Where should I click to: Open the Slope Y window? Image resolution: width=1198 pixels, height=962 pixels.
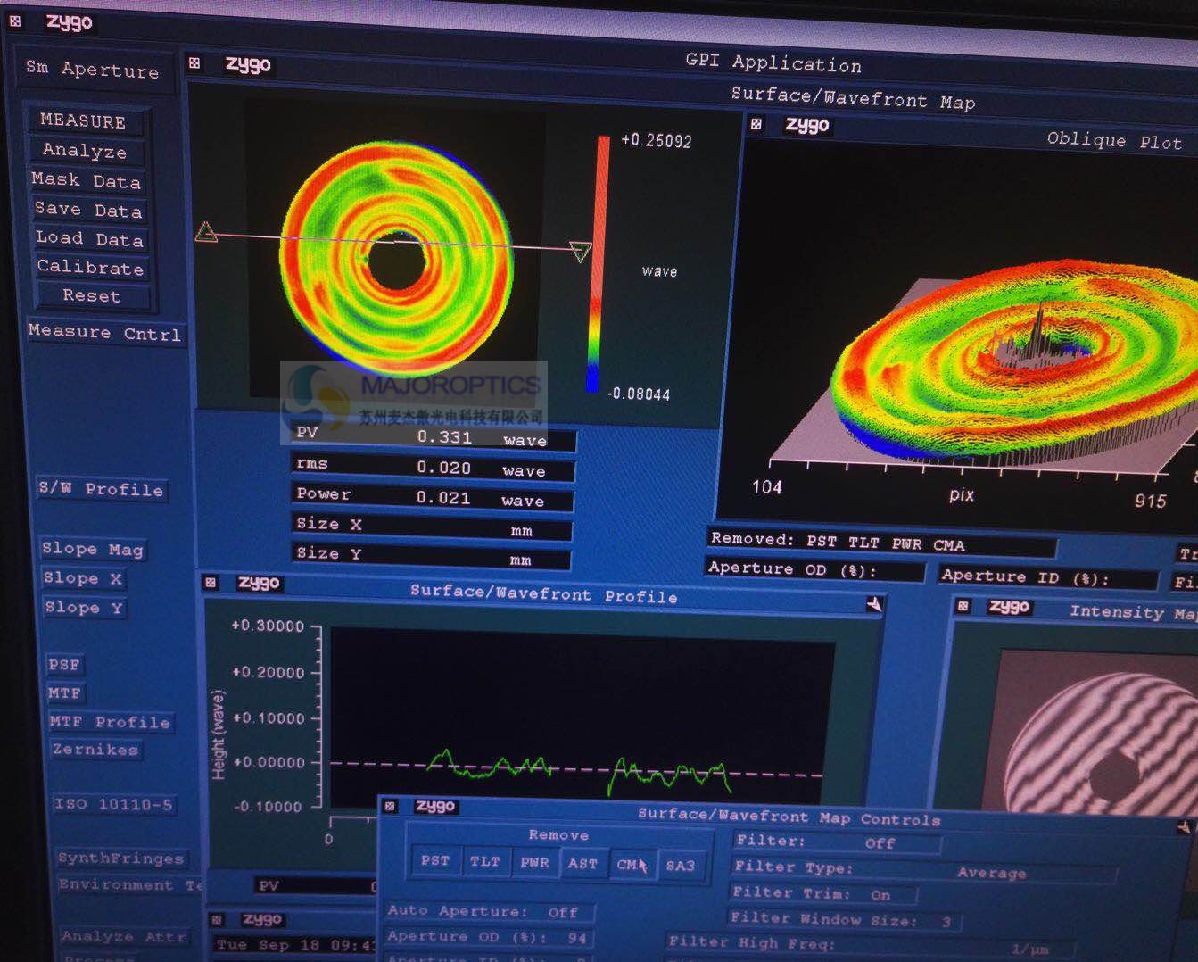(x=84, y=608)
